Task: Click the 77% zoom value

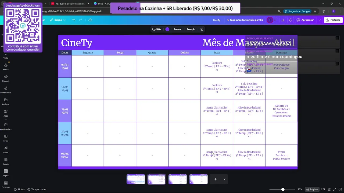Action: point(300,189)
